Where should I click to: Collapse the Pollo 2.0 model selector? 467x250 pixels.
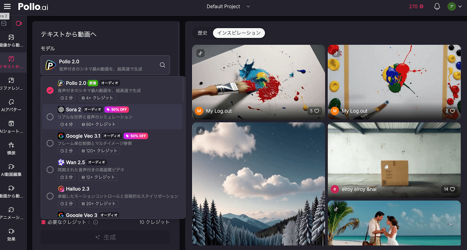coord(105,65)
